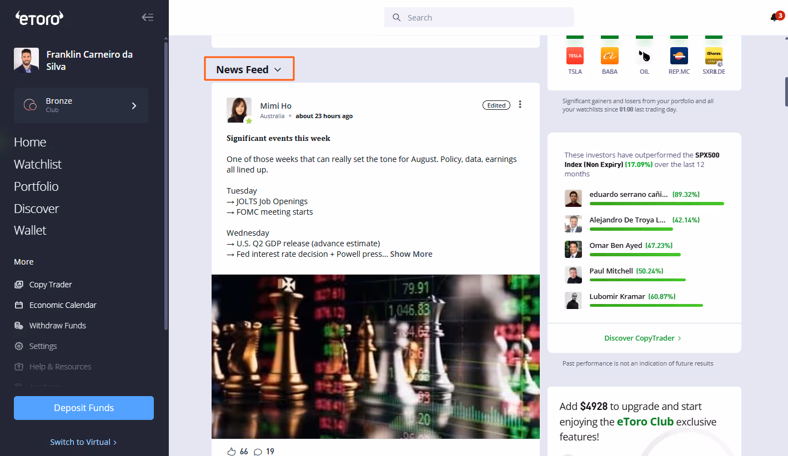Expand the Bronze Club chevron

[x=134, y=105]
